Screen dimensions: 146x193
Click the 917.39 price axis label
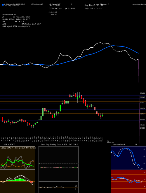click(142, 114)
